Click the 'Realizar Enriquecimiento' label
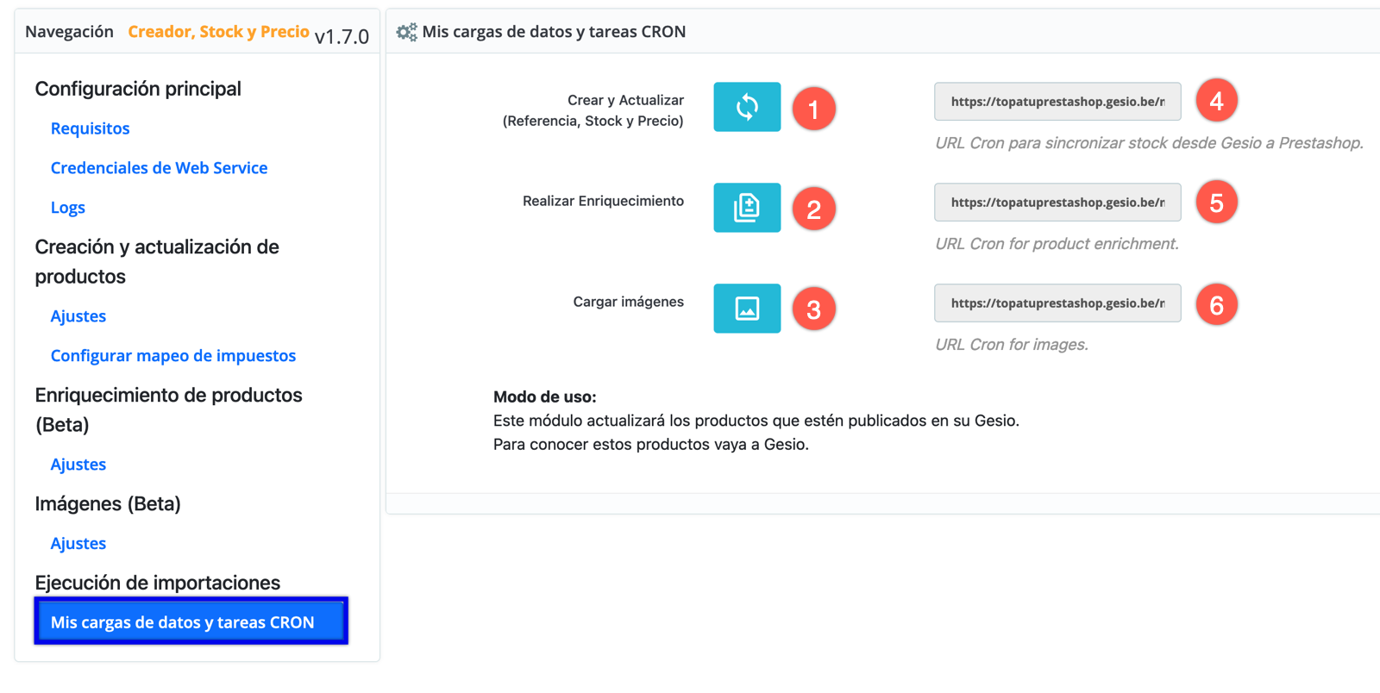Viewport: 1380px width, 693px height. pos(603,201)
